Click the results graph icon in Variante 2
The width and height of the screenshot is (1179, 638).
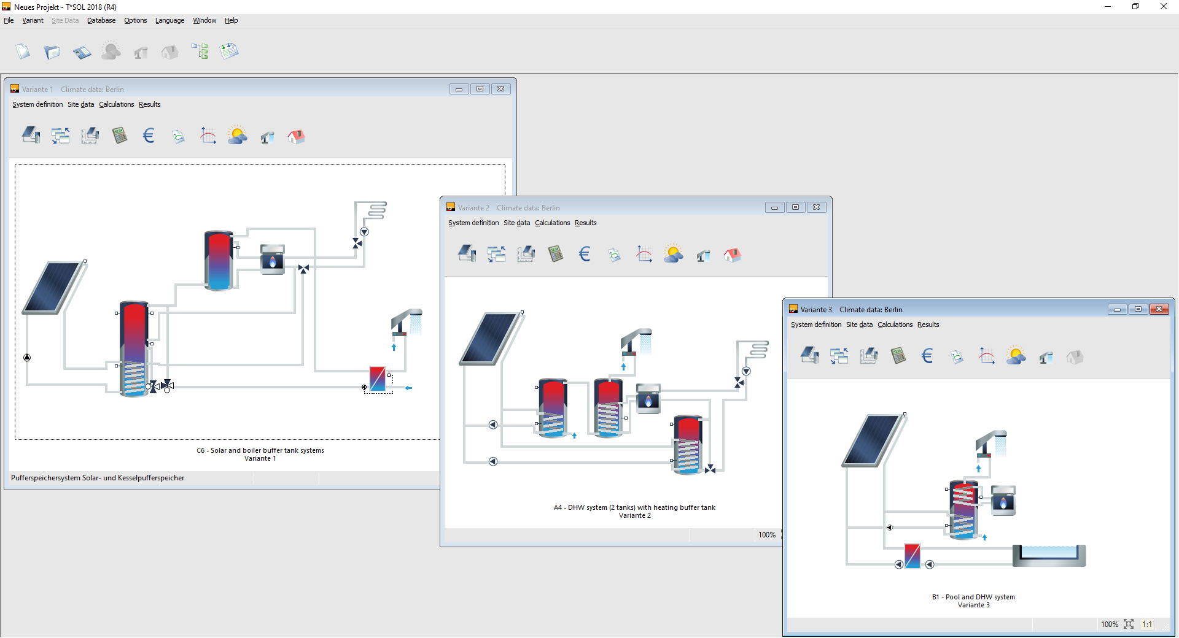[x=644, y=254]
